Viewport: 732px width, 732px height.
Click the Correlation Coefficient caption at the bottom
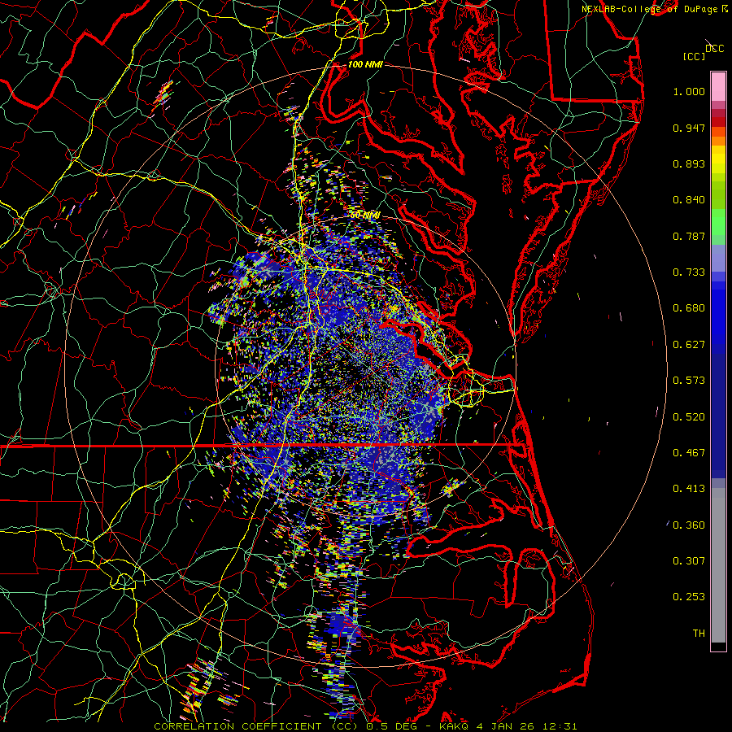tap(365, 726)
